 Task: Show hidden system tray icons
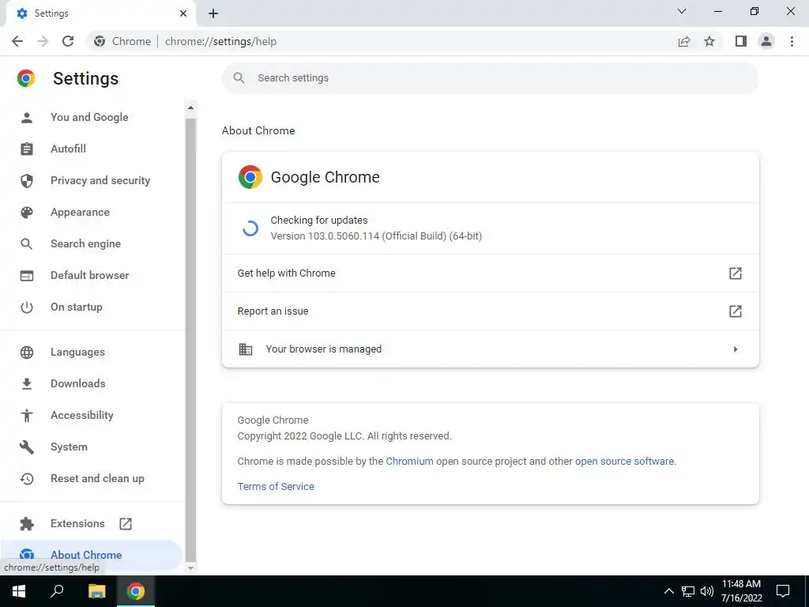[x=668, y=591]
